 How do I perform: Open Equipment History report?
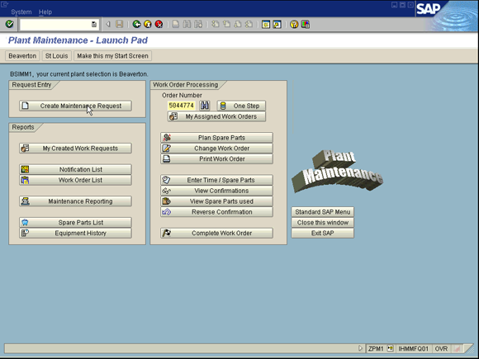tap(75, 233)
